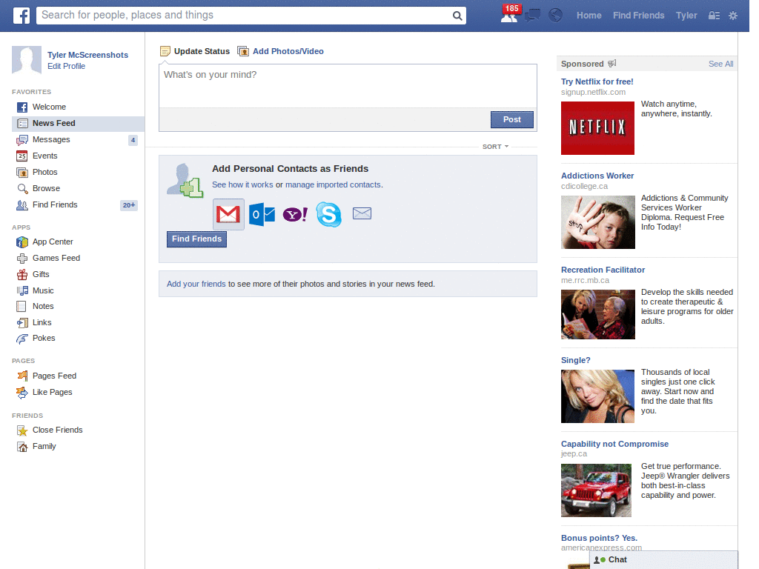Click the Pokes hand icon
Image resolution: width=759 pixels, height=569 pixels.
[x=22, y=338]
